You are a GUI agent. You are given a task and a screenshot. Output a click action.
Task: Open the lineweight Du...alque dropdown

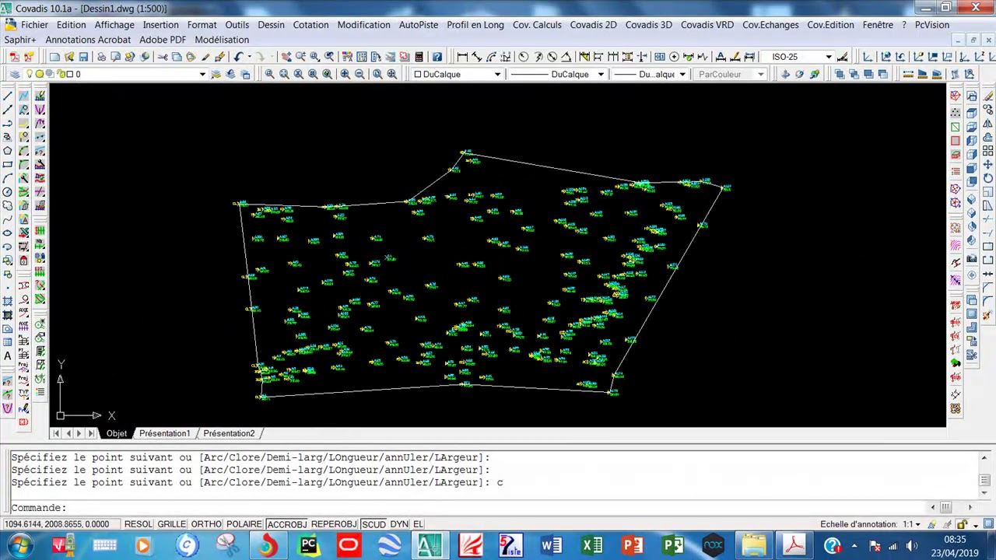pyautogui.click(x=682, y=74)
